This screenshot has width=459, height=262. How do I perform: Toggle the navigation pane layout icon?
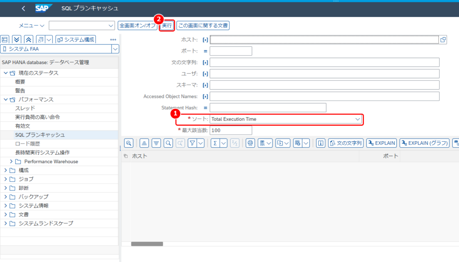coord(5,39)
